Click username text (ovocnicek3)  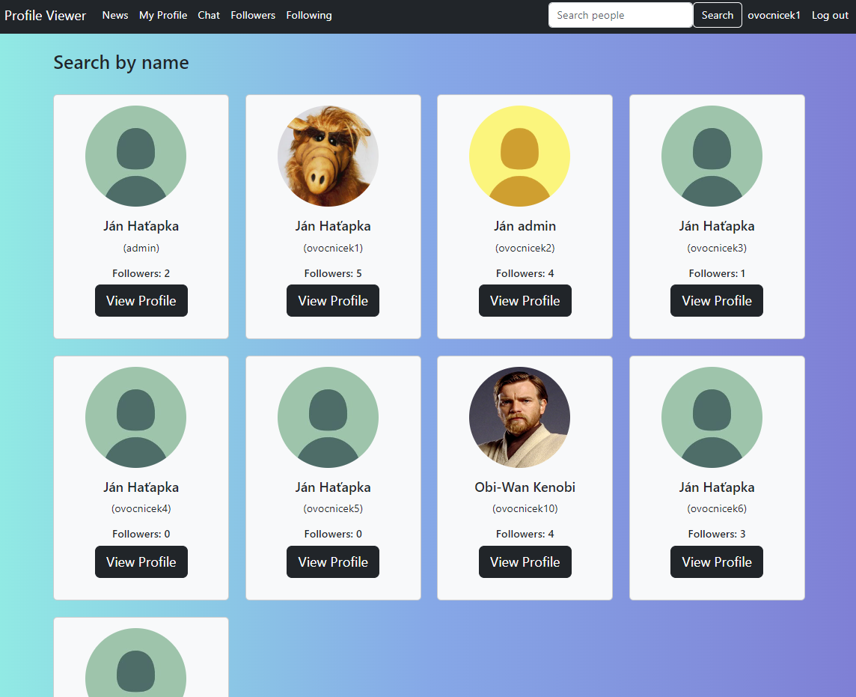[717, 248]
